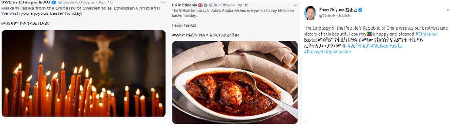Screen dimensions: 450x128
Task: Click the Ethiopian flag emoji in China Embassy tweet
Action: pos(369,34)
